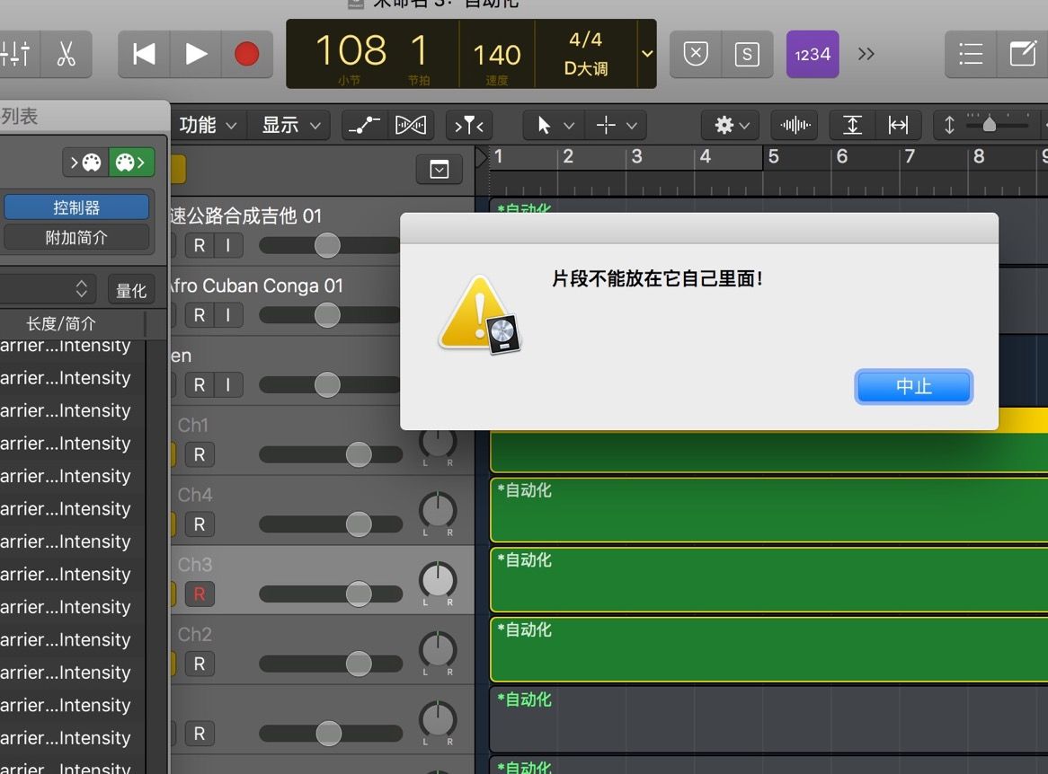Click bar 5 on the ruler
The width and height of the screenshot is (1048, 774).
click(773, 156)
